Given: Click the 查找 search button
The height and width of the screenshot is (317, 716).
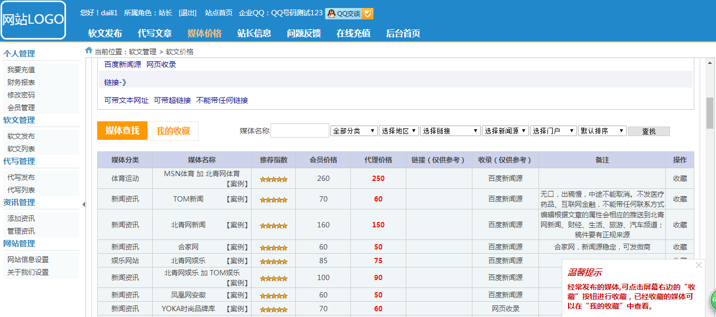Looking at the screenshot, I should [649, 131].
